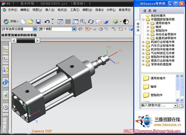Expand the 传动设备零部件 tree node
186x135 pixels.
click(x=148, y=35)
